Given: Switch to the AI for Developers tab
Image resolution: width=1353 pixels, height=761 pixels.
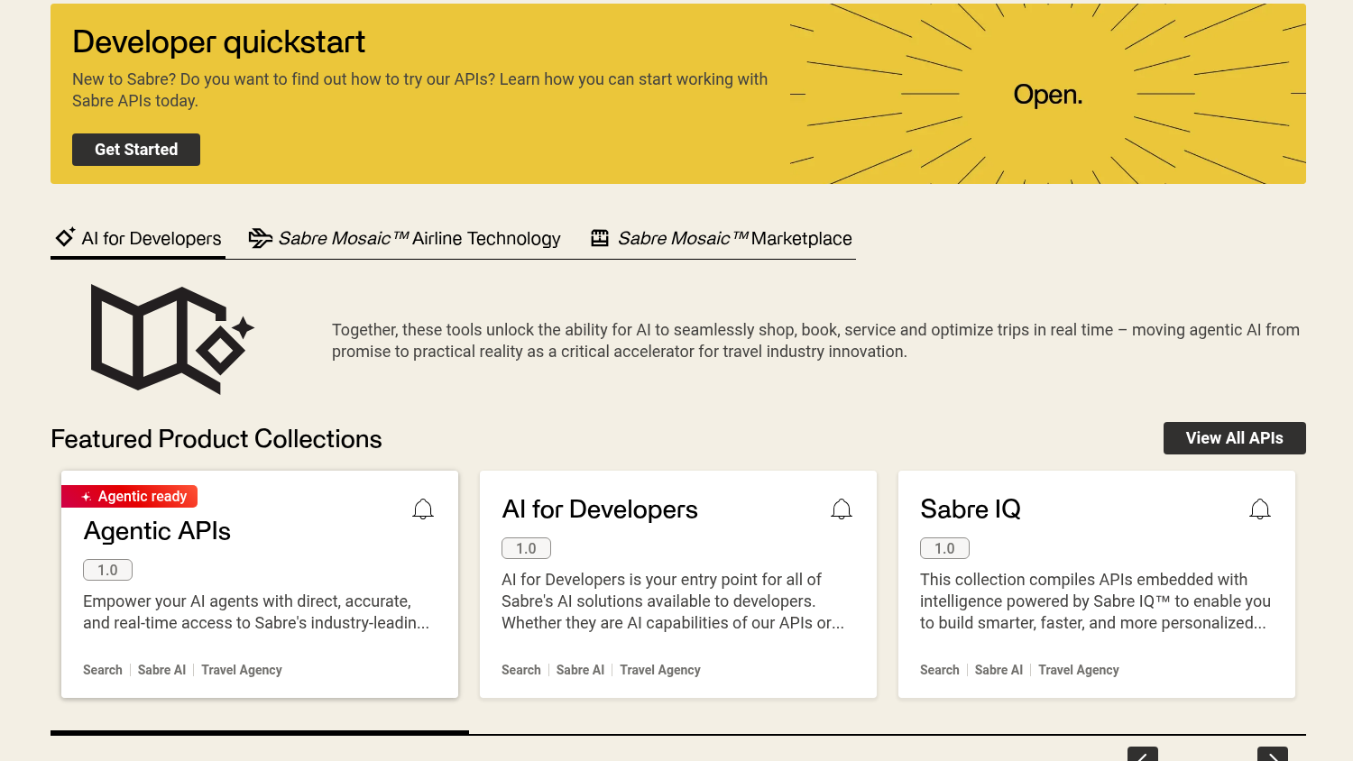Looking at the screenshot, I should (138, 238).
